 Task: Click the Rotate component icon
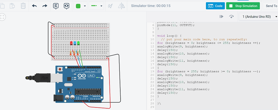(x=110, y=6)
